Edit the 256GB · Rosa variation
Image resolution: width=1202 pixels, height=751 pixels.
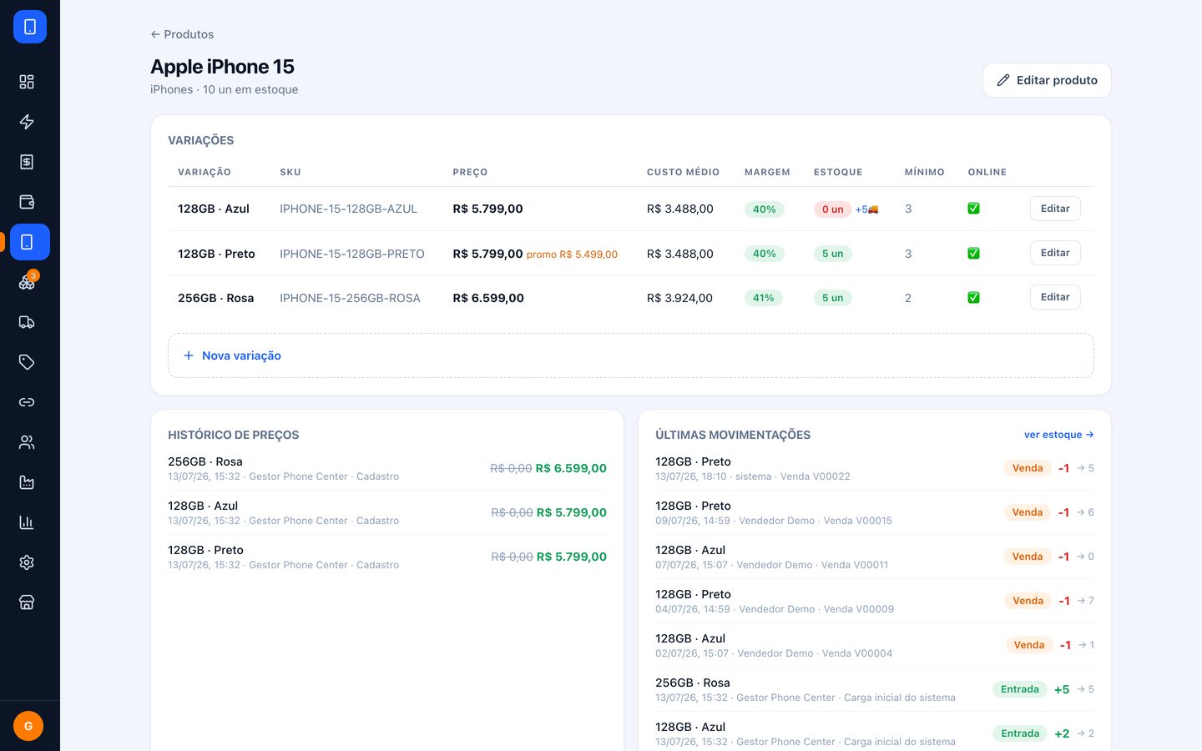[x=1055, y=297]
